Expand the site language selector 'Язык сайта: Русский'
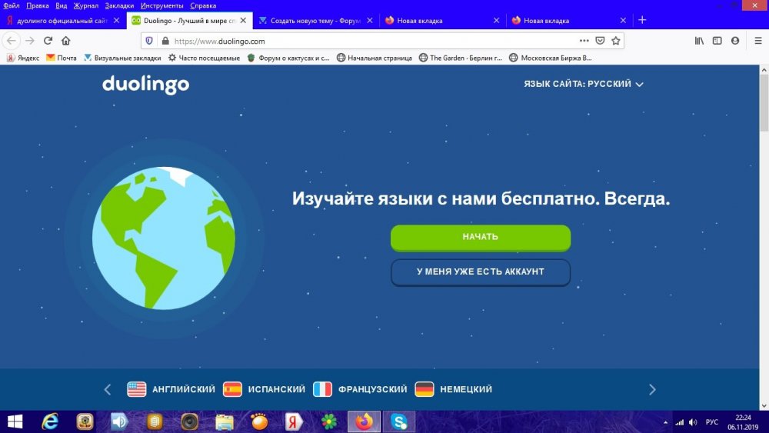This screenshot has width=769, height=433. 583,85
